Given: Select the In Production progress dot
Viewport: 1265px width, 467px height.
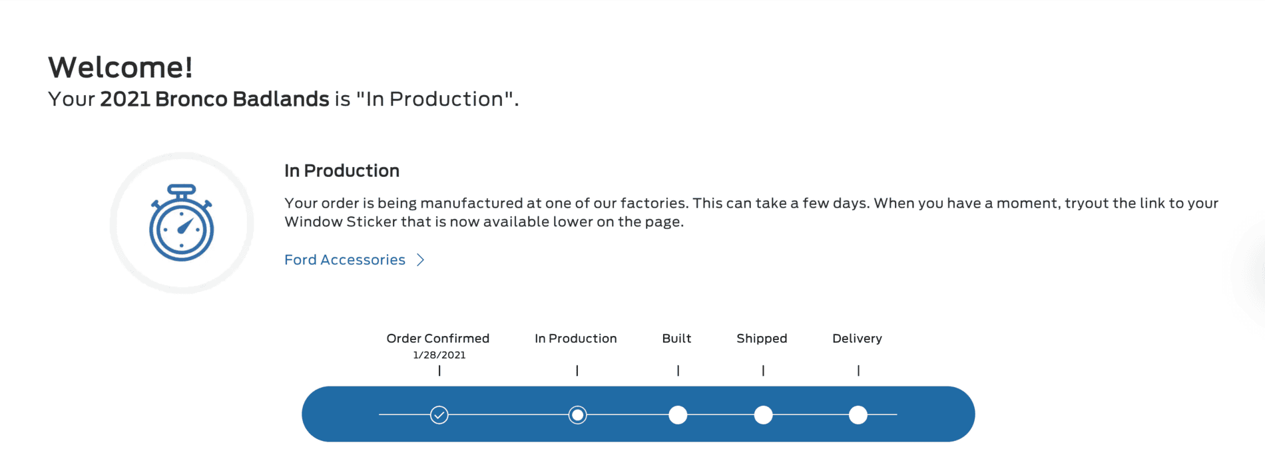Looking at the screenshot, I should pos(578,415).
